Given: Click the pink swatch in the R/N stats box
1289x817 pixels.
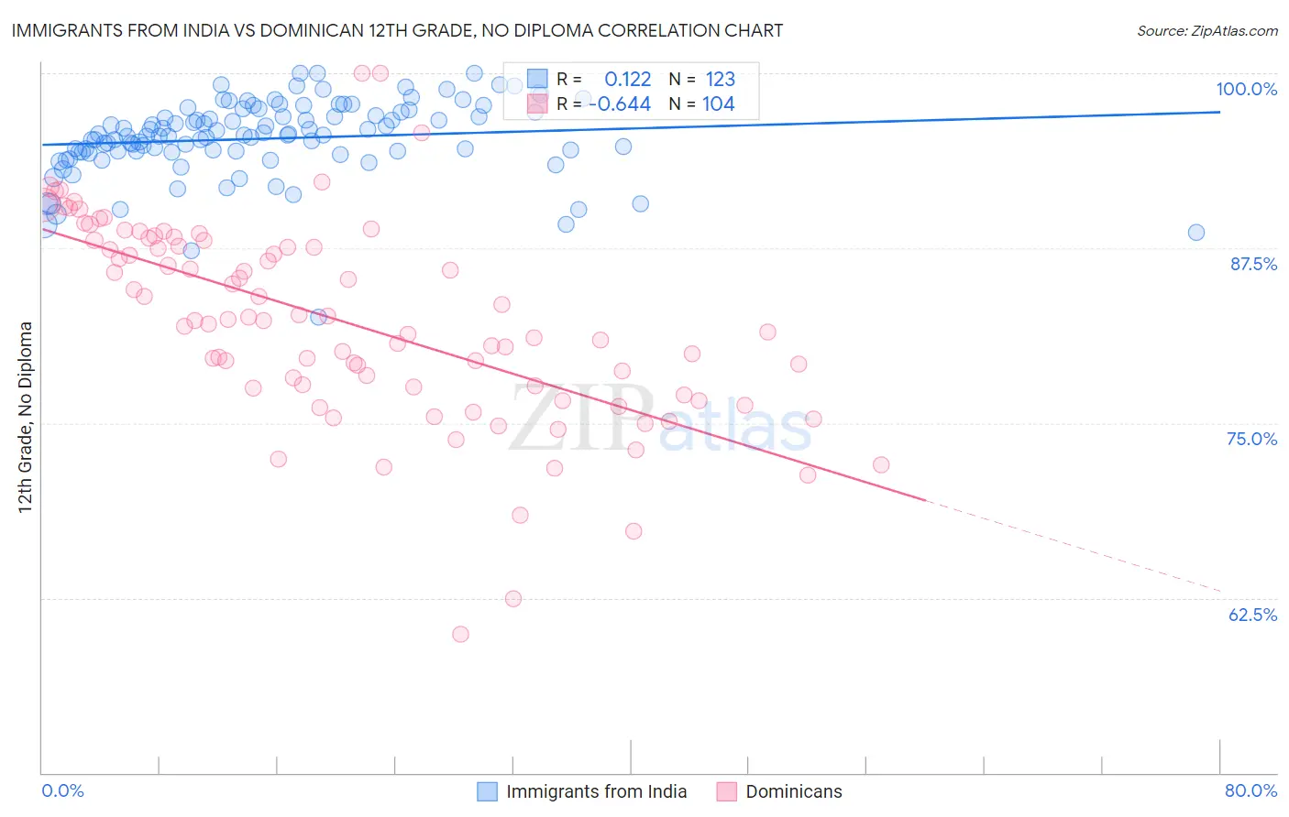Looking at the screenshot, I should coord(537,103).
